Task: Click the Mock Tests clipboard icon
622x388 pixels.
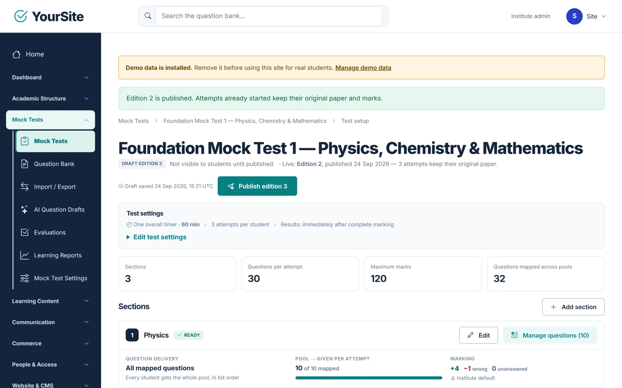Action: (24, 141)
